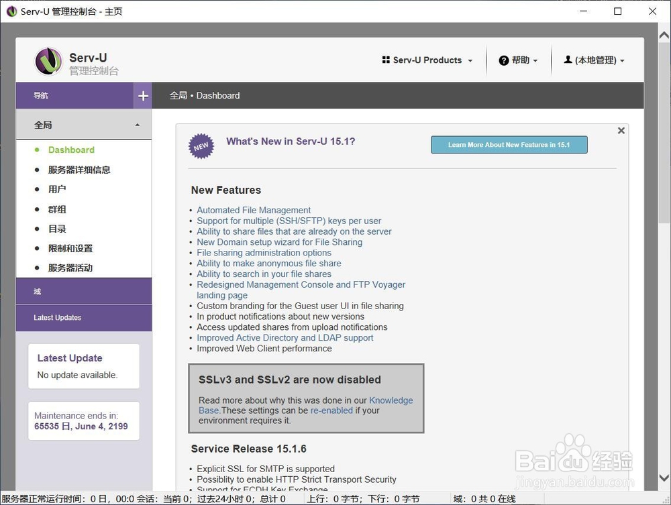Open the 群组 page
The image size is (671, 505).
coord(57,209)
